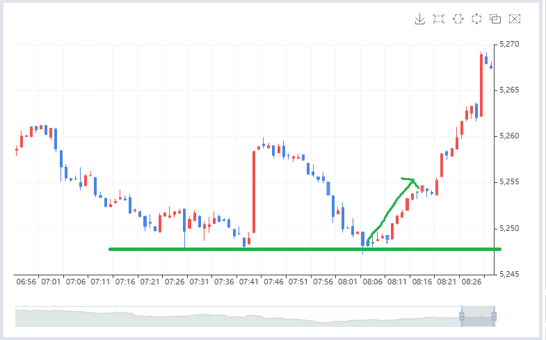Screen dimensions: 546x340
Task: Click the 08:16 time axis label
Action: (x=422, y=282)
